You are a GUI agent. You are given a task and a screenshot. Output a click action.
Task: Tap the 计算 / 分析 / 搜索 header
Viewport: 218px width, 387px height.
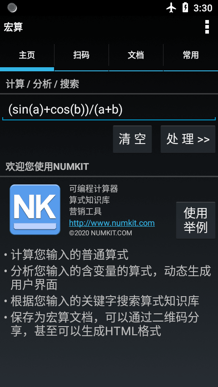[x=42, y=84]
